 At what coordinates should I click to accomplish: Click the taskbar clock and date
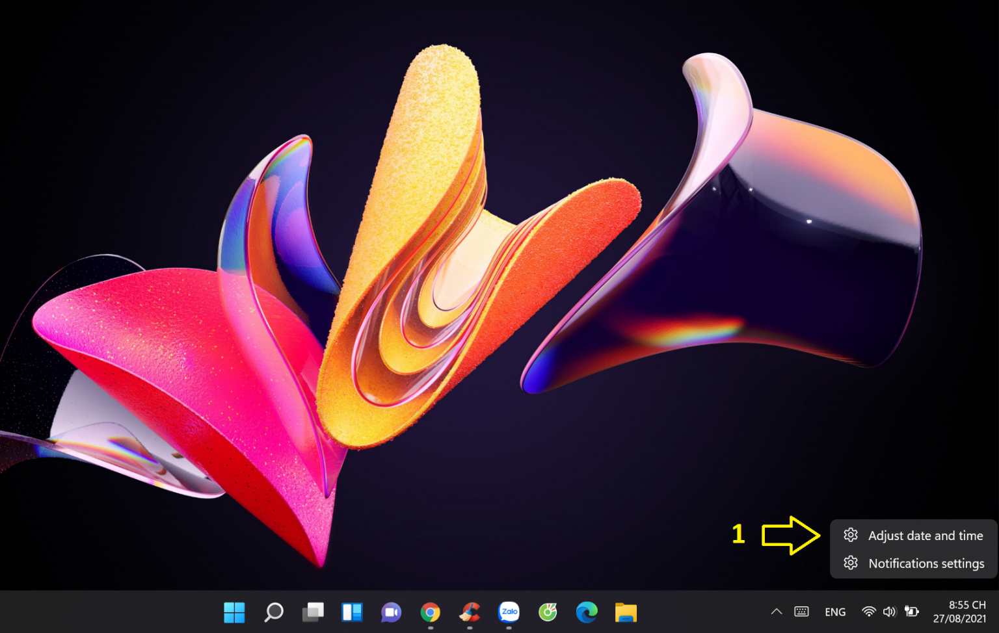tap(959, 612)
